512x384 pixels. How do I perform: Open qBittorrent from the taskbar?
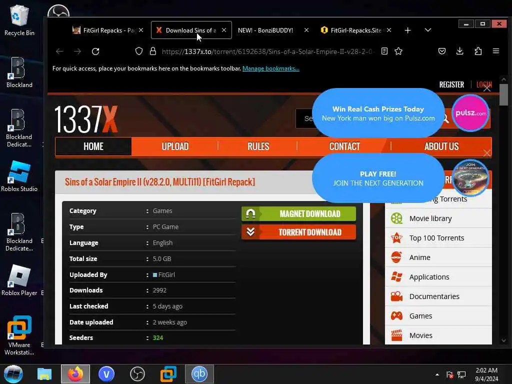pos(199,374)
